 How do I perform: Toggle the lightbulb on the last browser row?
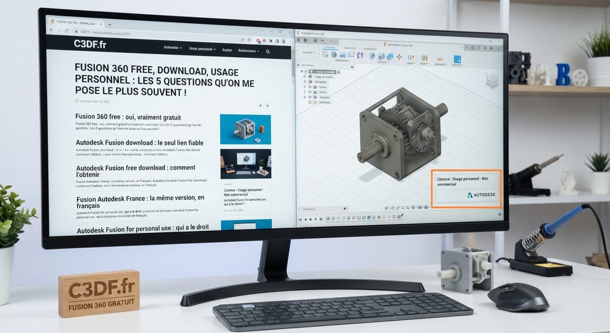point(310,102)
